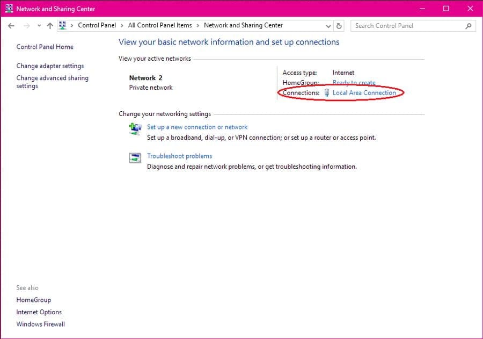Click the search magnifier icon
483x339 pixels.
(x=468, y=26)
